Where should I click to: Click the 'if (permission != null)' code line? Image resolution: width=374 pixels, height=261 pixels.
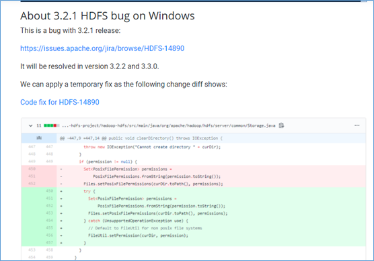pyautogui.click(x=108, y=162)
